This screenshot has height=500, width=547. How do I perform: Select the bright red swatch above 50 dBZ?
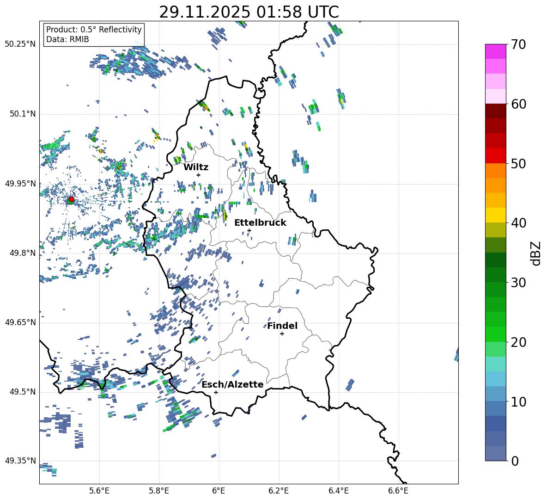(496, 155)
